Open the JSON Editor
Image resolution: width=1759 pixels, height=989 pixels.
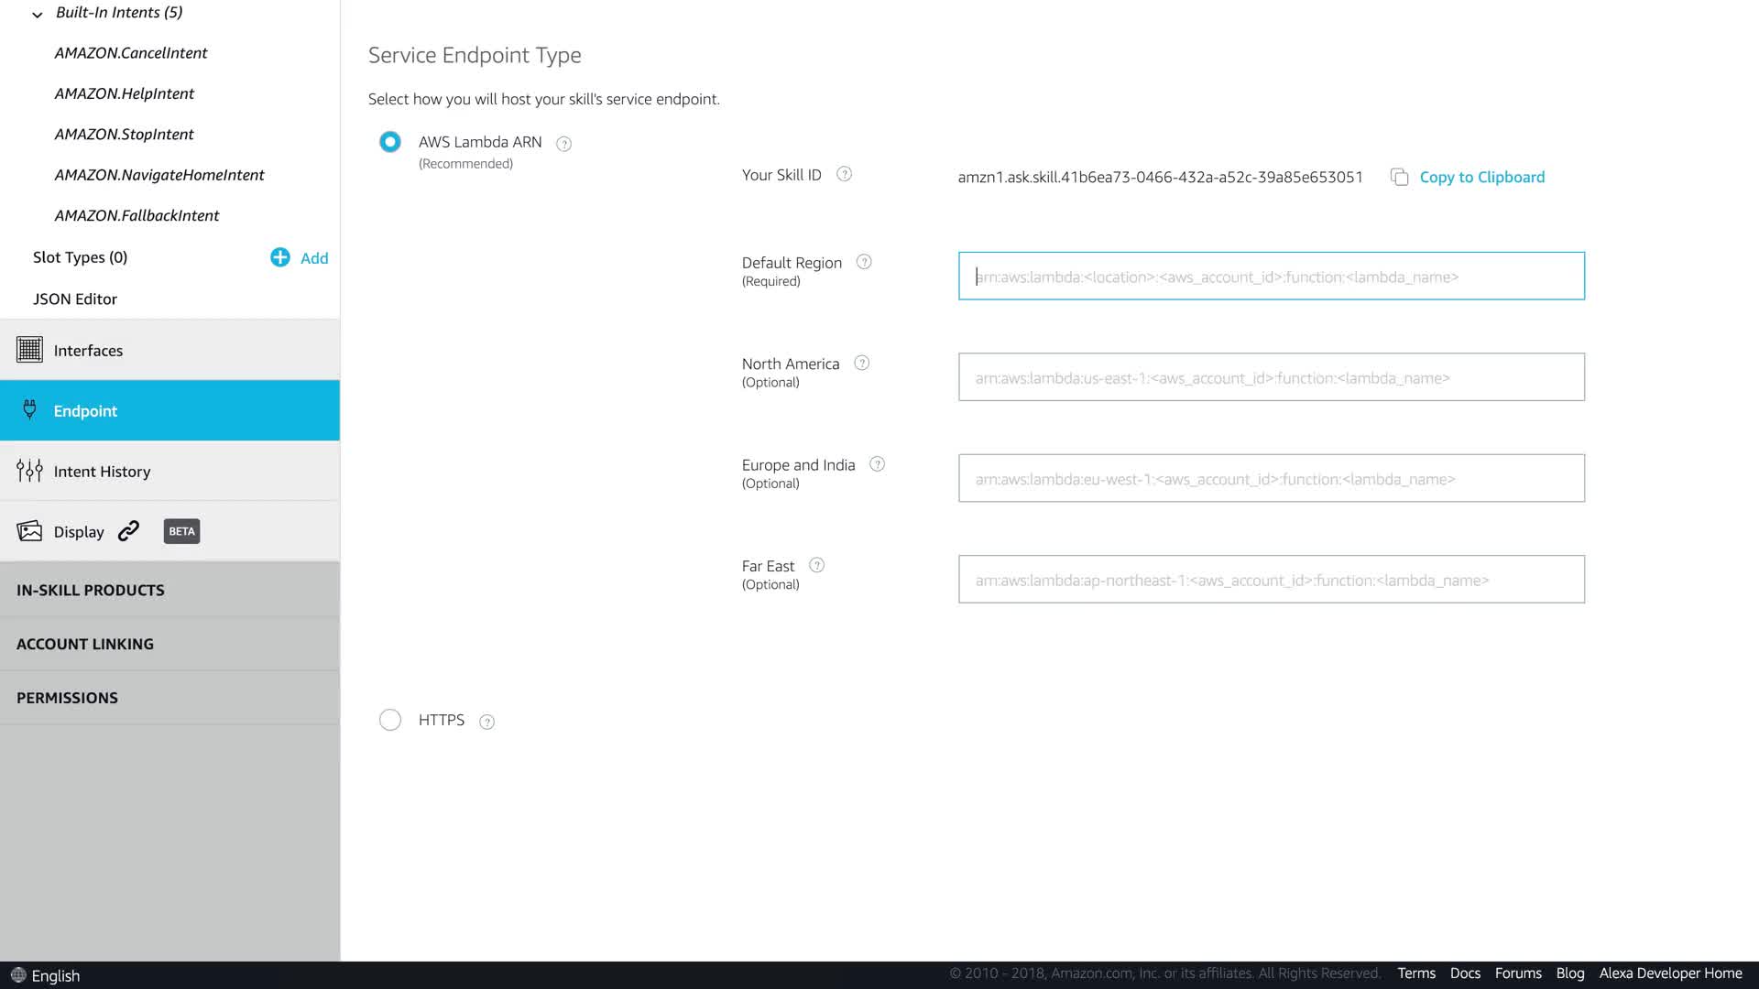point(75,299)
